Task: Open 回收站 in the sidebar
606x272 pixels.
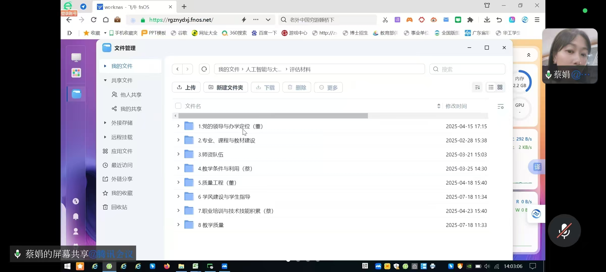Action: click(x=119, y=207)
